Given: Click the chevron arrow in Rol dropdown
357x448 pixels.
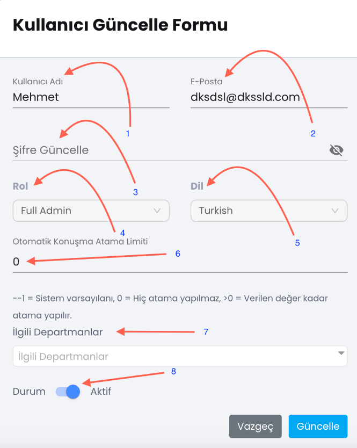Looking at the screenshot, I should (157, 211).
